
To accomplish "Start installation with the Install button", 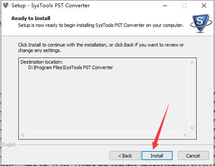I will [x=157, y=156].
